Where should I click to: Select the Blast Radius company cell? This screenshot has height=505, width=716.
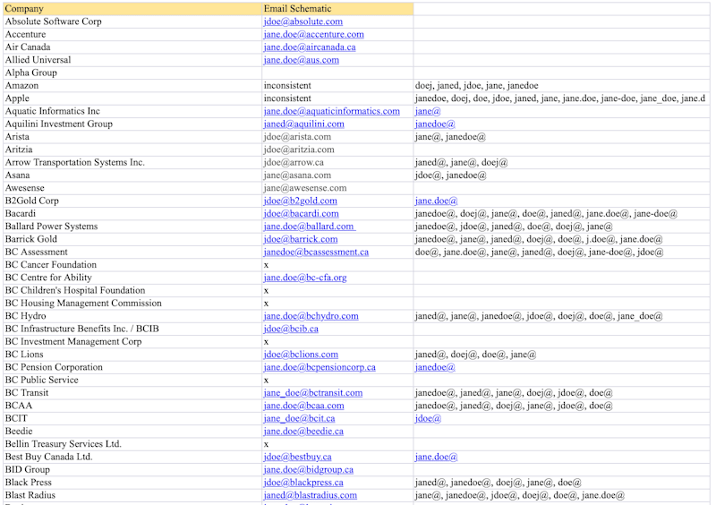tap(132, 495)
